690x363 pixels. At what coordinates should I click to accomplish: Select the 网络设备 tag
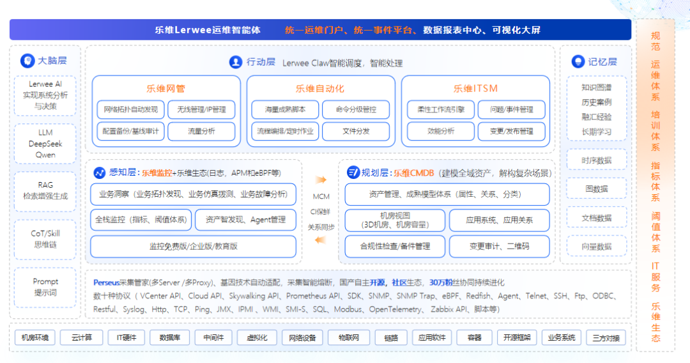pyautogui.click(x=302, y=337)
